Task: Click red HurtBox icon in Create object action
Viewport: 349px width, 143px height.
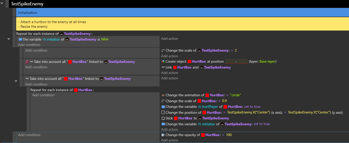Action: 189,62
